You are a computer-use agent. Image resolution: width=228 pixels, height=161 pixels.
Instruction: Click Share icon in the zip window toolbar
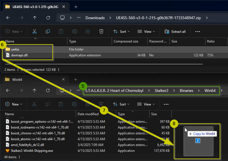[x=88, y=31]
